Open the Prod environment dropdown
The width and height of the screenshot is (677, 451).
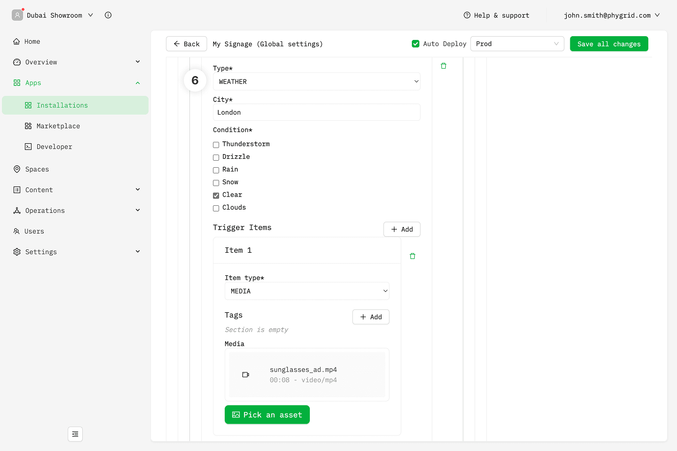[x=517, y=44]
